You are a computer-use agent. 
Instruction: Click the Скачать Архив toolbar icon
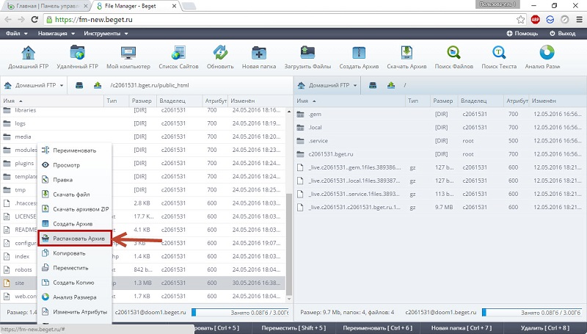[406, 57]
